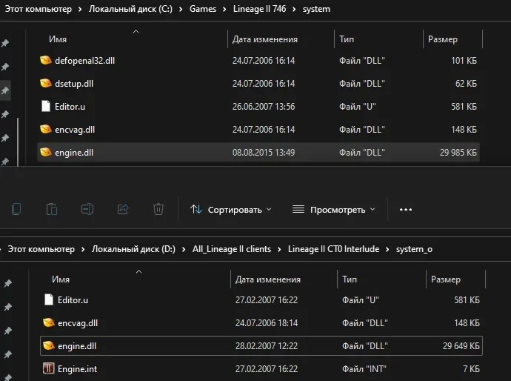Click the share icon in the toolbar
The image size is (511, 381).
pos(123,209)
